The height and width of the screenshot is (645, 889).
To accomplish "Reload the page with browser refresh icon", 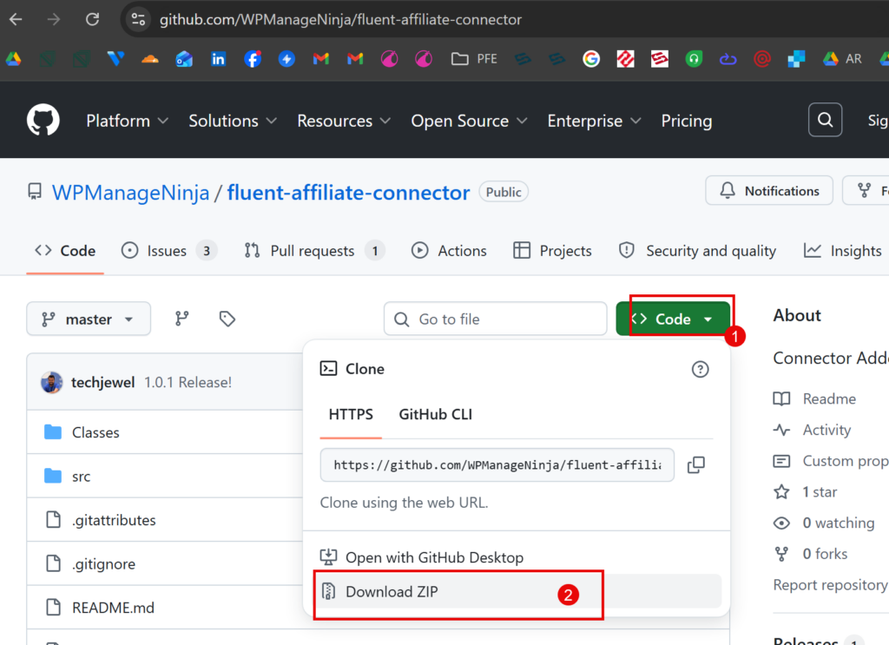I will [x=92, y=19].
